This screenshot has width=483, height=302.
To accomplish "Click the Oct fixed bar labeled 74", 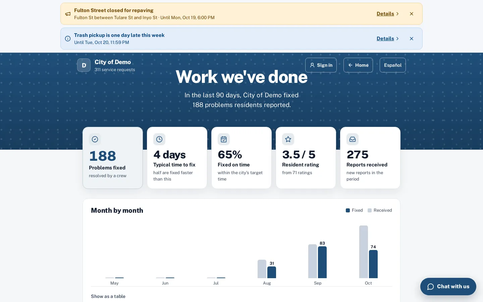I will pyautogui.click(x=373, y=264).
